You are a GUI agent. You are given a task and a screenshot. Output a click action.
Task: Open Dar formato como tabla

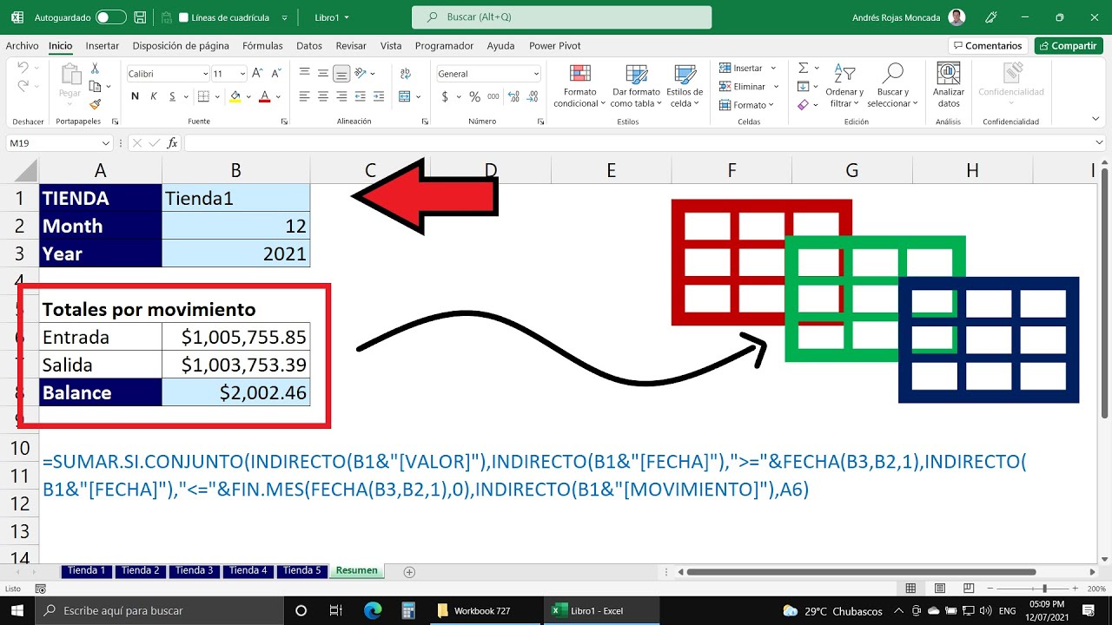(x=637, y=86)
